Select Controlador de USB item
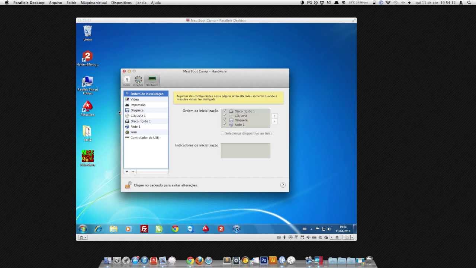Image resolution: width=476 pixels, height=268 pixels. (146, 138)
